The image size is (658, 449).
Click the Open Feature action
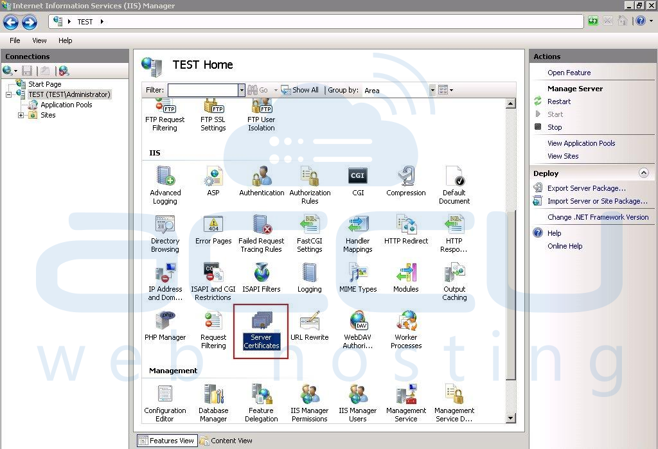(569, 73)
